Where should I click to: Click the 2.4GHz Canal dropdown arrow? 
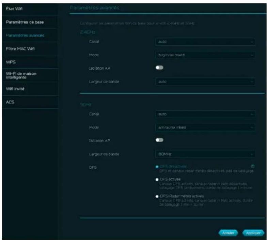click(252, 42)
